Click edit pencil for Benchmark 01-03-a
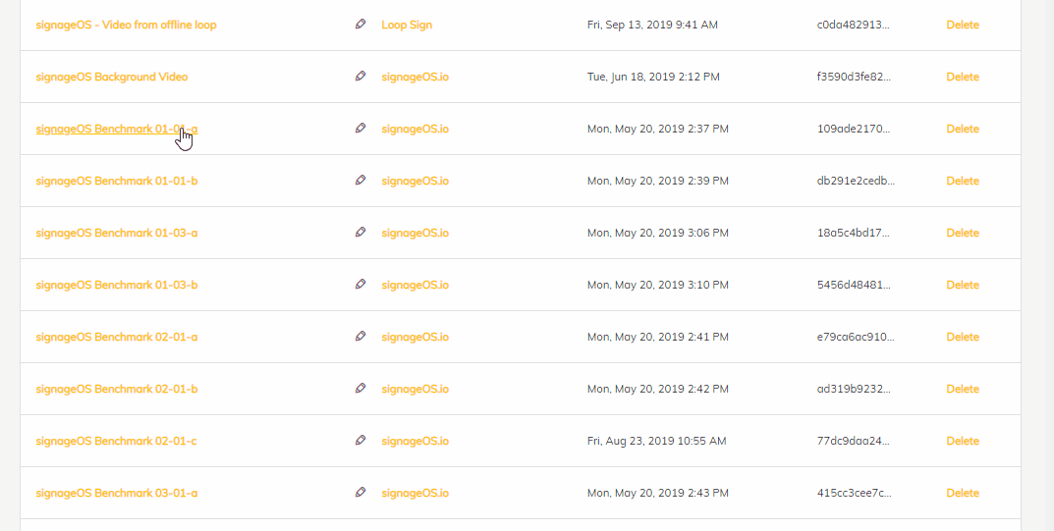Screen dimensions: 1054x531 (361, 232)
